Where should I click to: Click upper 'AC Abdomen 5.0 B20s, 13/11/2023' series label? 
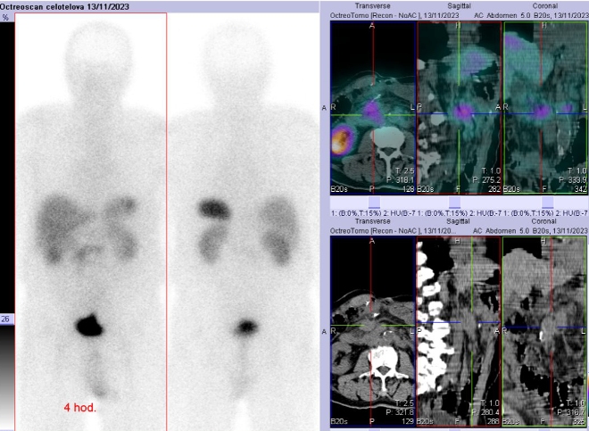click(532, 15)
